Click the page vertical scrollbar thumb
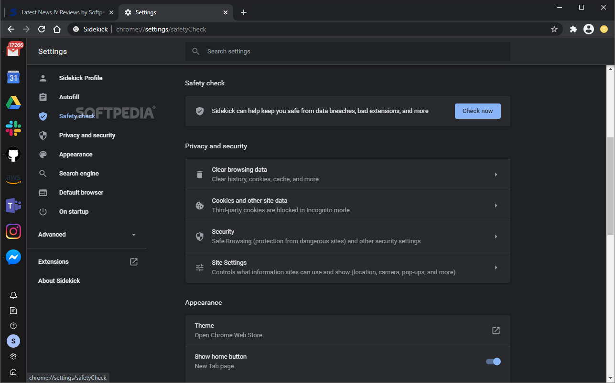615x383 pixels. coord(610,186)
